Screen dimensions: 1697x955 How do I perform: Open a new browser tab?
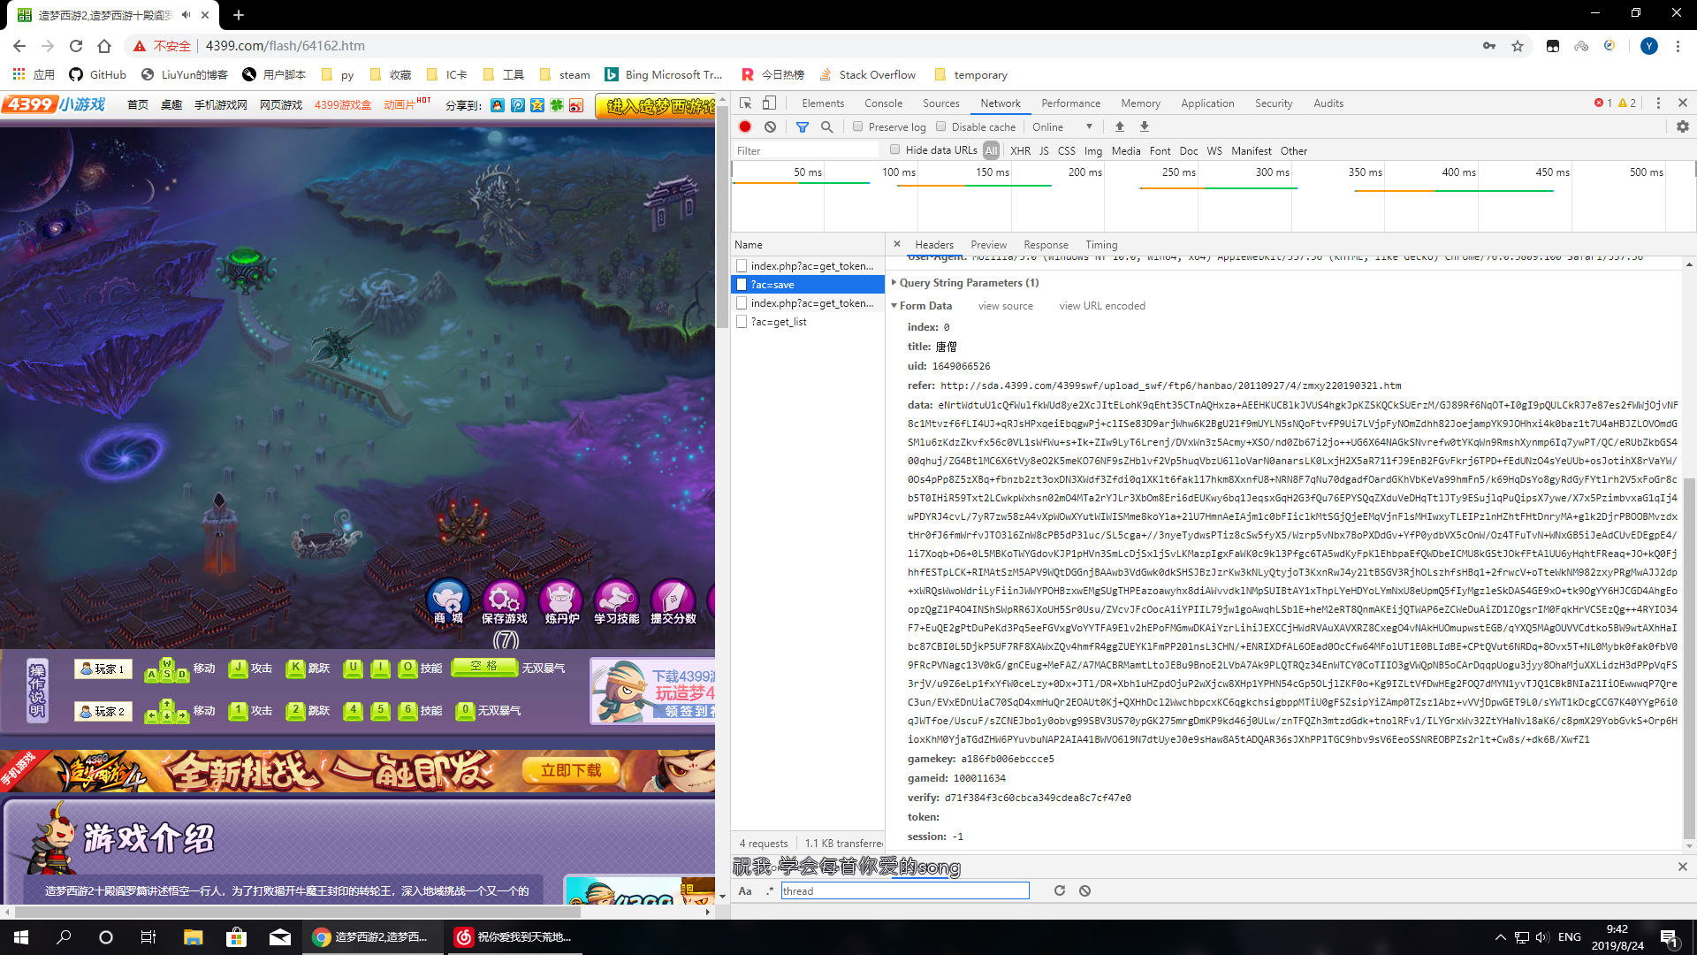pos(239,15)
